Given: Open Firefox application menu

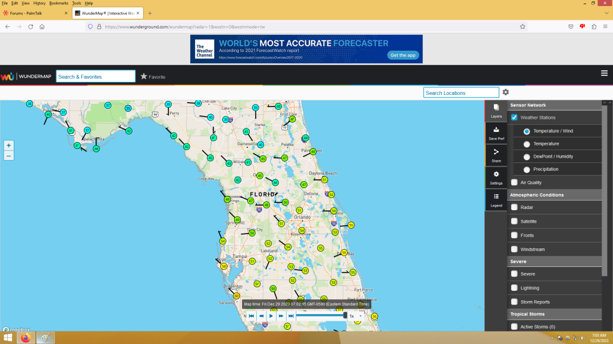Looking at the screenshot, I should (x=605, y=27).
